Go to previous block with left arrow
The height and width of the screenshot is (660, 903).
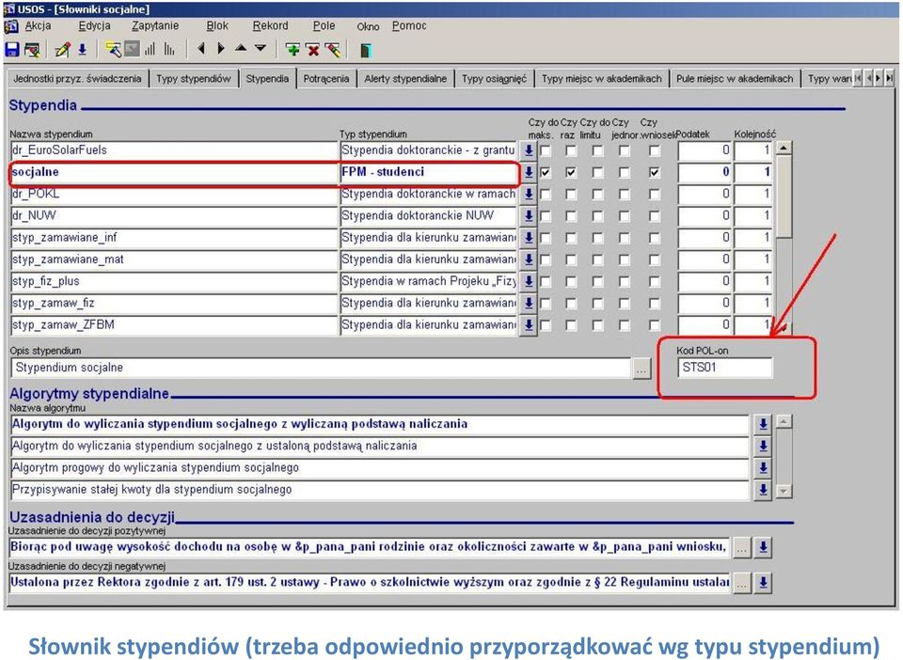point(201,49)
